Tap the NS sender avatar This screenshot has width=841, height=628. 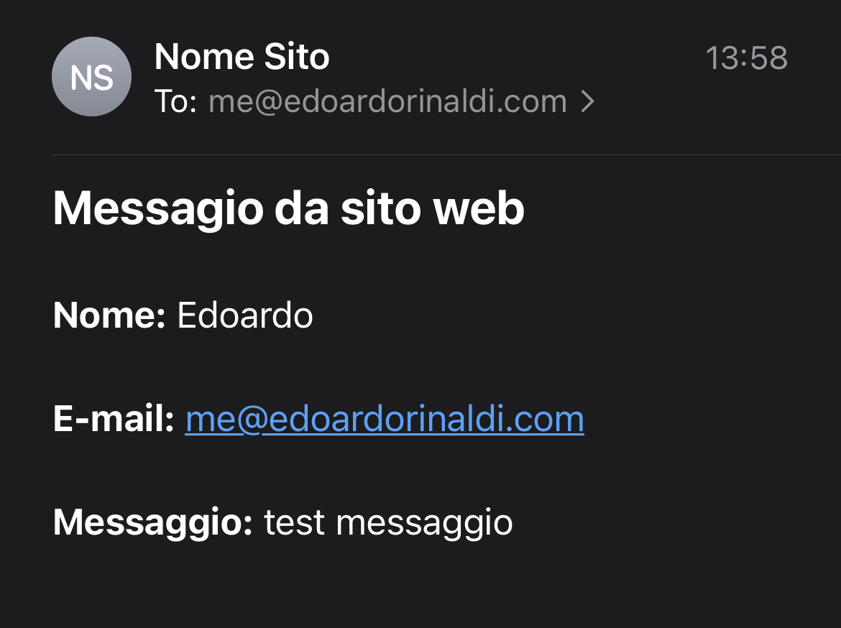tap(91, 77)
